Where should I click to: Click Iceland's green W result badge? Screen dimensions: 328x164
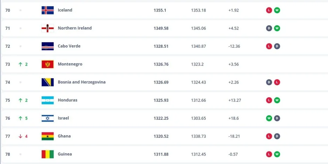coord(277,10)
